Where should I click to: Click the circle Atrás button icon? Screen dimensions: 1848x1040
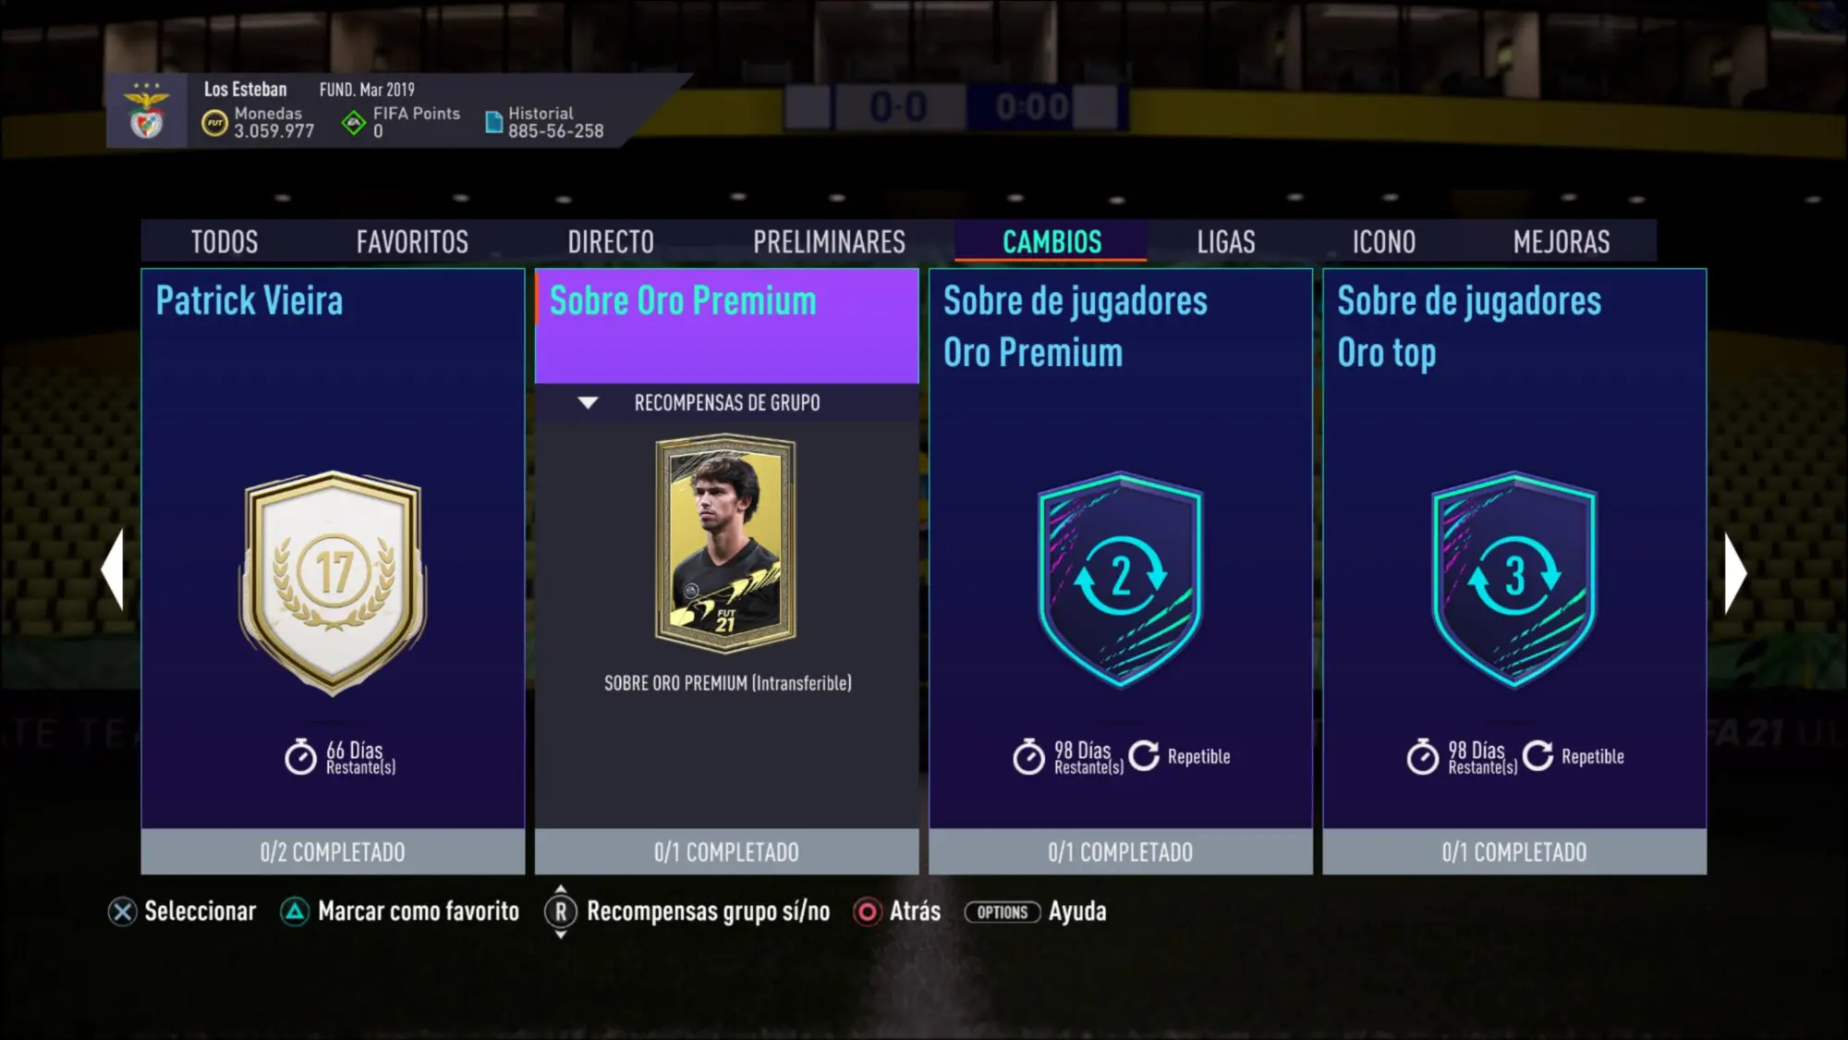(868, 912)
